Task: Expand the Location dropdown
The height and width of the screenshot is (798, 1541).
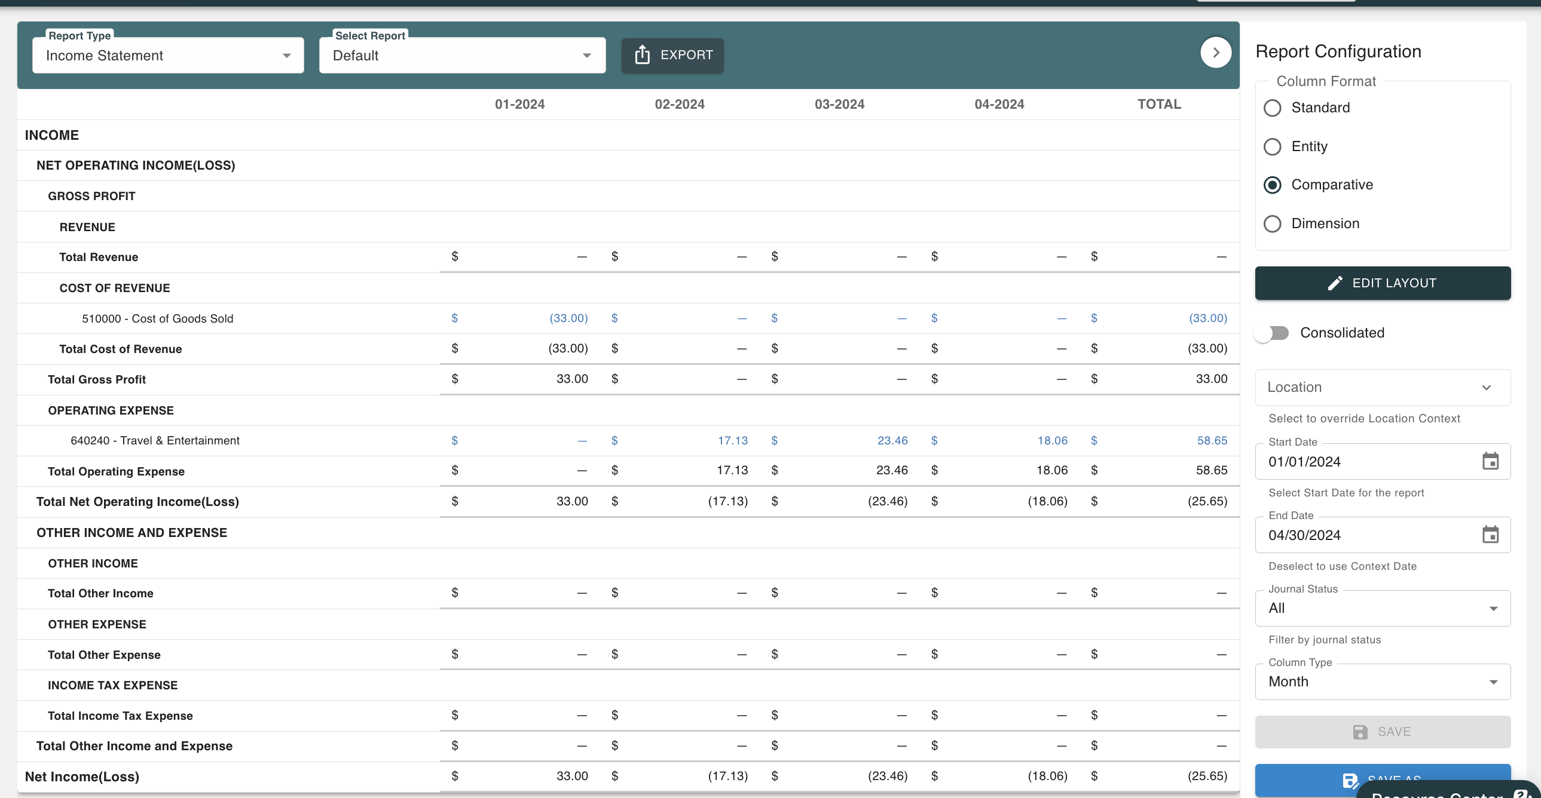Action: 1383,388
